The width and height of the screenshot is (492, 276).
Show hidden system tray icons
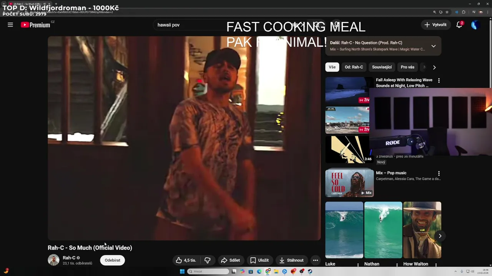click(x=455, y=271)
